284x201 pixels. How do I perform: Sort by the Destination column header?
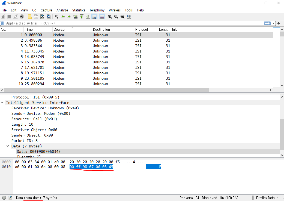(x=113, y=30)
